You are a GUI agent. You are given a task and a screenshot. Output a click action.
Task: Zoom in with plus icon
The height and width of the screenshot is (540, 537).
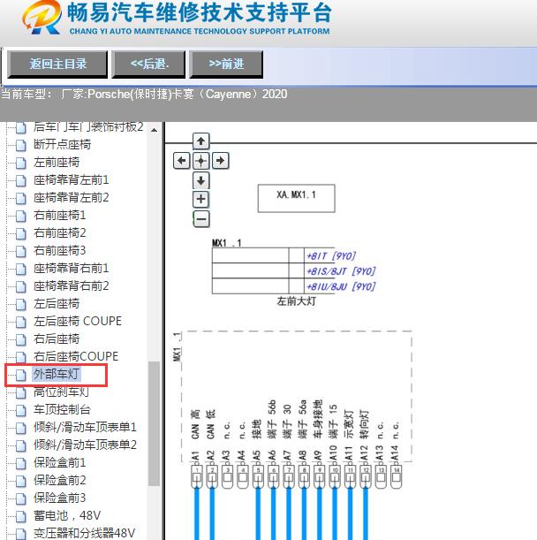201,199
